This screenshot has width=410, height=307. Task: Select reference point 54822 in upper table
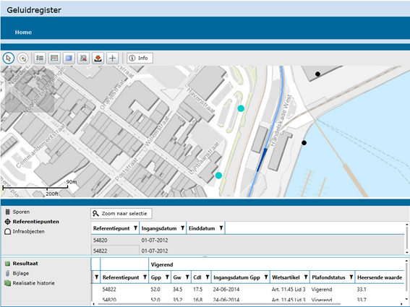100,251
